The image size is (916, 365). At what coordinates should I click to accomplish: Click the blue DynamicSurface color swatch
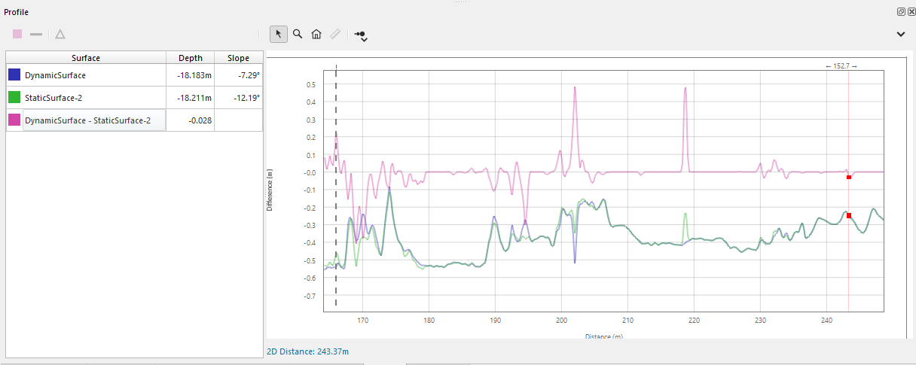point(14,75)
